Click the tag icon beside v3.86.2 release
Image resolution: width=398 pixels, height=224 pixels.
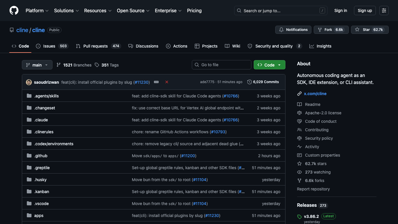point(299,216)
